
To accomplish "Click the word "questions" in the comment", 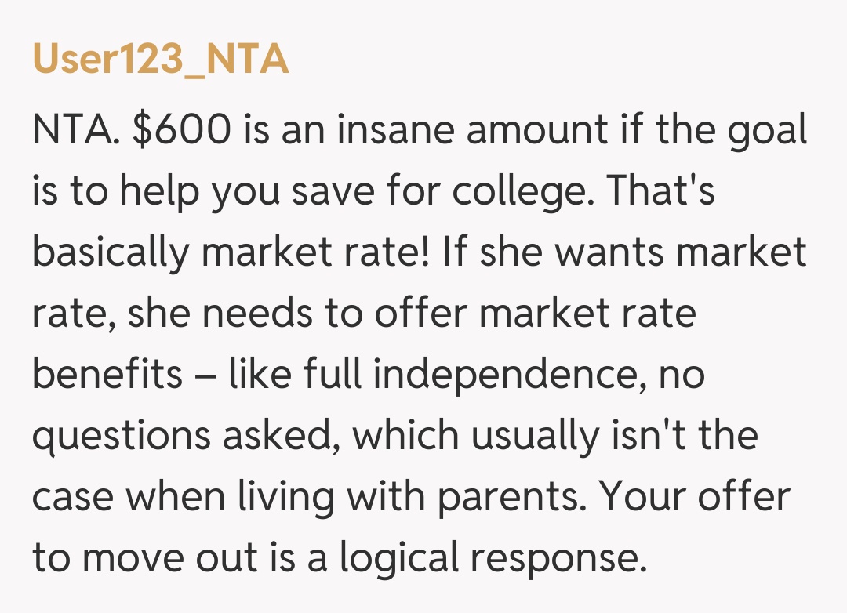I will click(x=121, y=436).
